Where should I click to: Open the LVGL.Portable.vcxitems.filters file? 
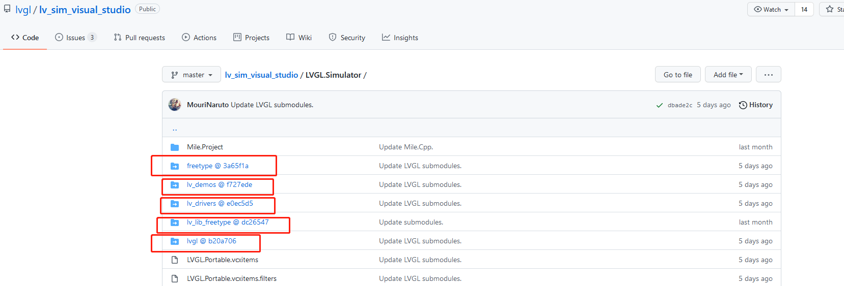click(x=232, y=278)
